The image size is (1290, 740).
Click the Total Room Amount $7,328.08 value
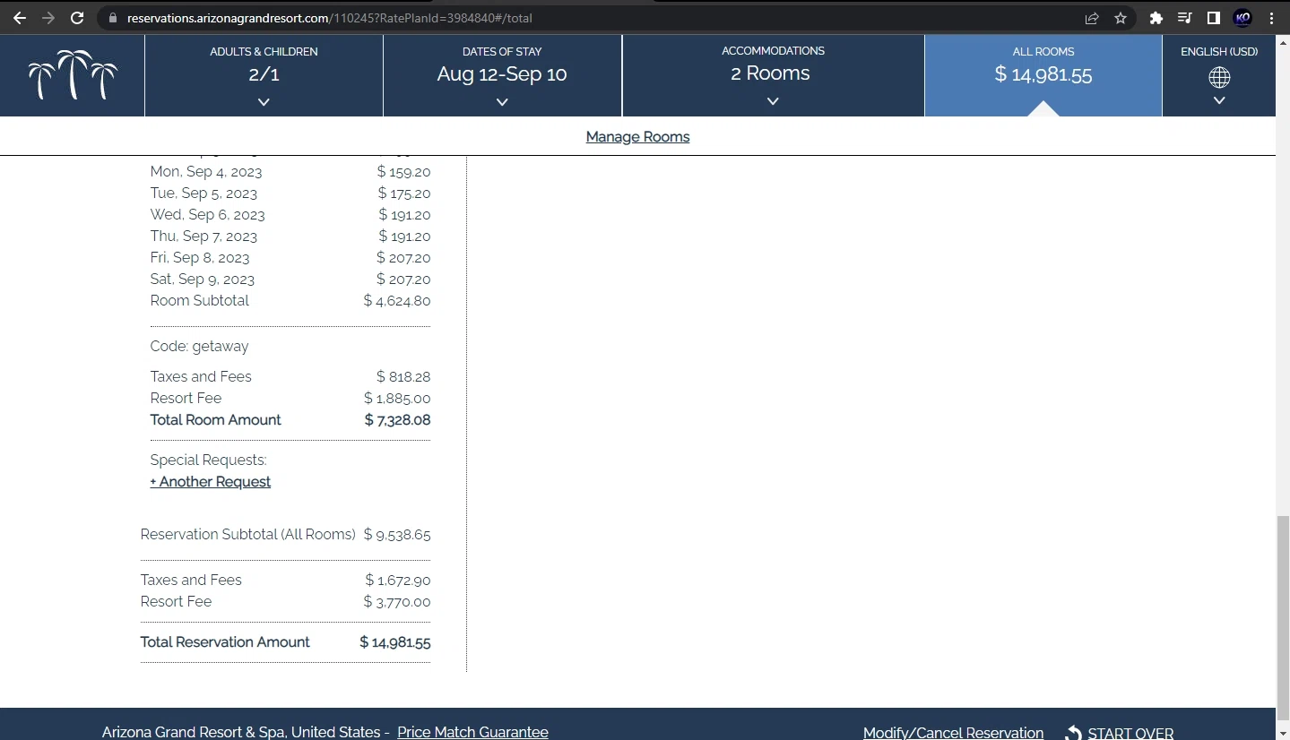click(x=397, y=420)
